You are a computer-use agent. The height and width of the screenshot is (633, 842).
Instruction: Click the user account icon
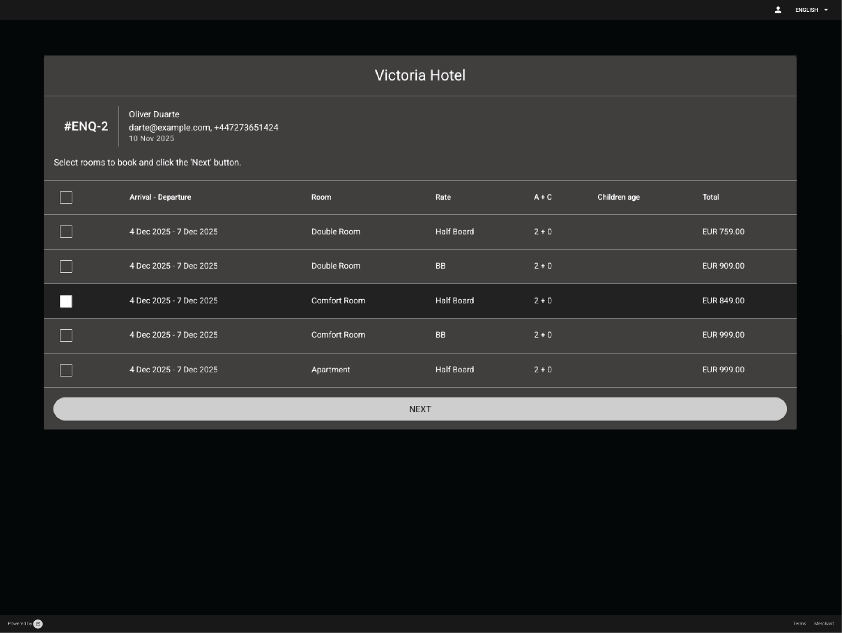pyautogui.click(x=778, y=9)
